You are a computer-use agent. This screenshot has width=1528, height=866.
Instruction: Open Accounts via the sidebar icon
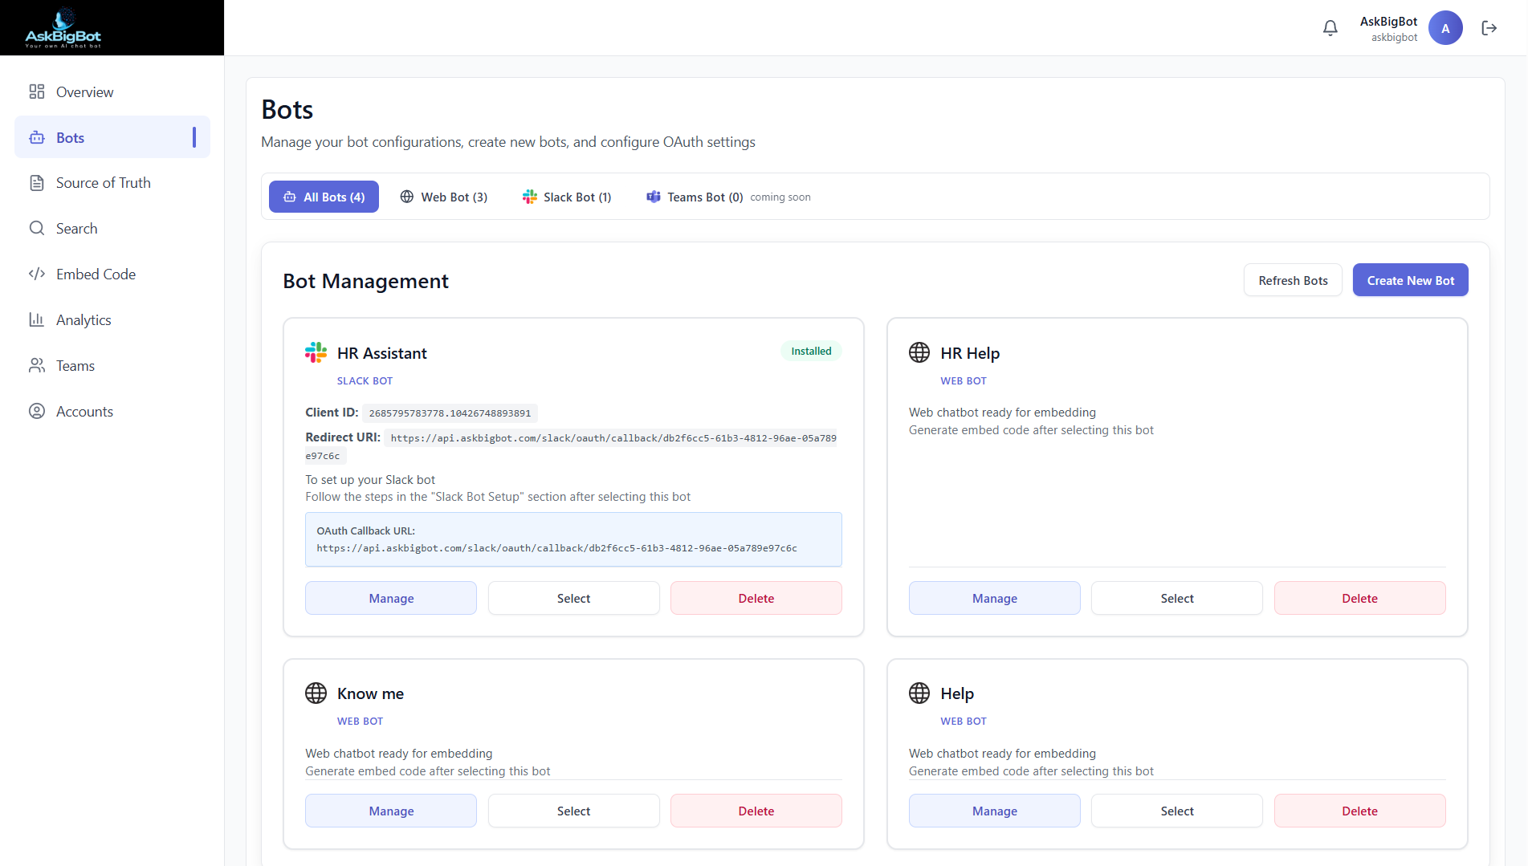(x=37, y=411)
